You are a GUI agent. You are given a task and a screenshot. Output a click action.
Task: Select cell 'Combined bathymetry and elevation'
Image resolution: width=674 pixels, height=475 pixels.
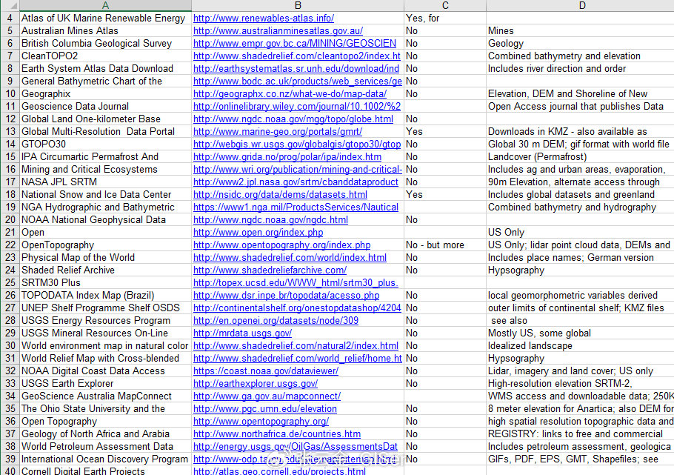pyautogui.click(x=580, y=56)
